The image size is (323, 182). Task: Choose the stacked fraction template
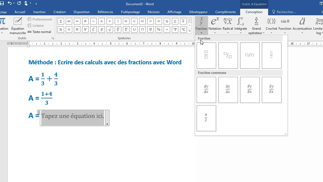[x=206, y=55]
